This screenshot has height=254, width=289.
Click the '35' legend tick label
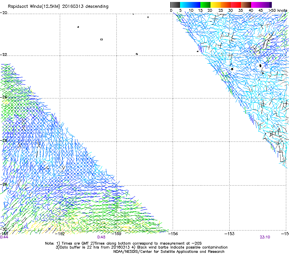[241, 11]
